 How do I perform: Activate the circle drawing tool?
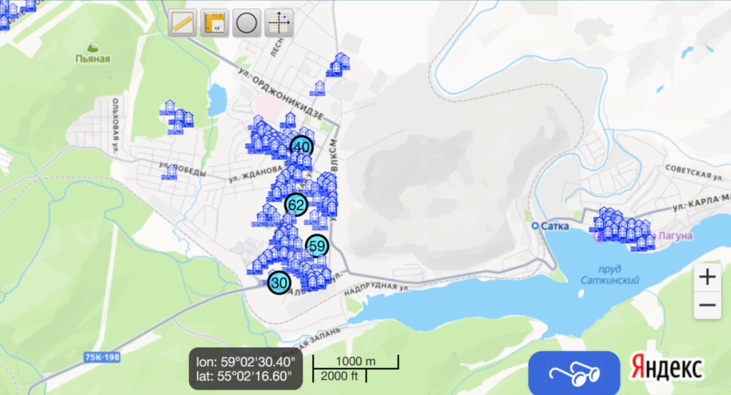point(246,23)
